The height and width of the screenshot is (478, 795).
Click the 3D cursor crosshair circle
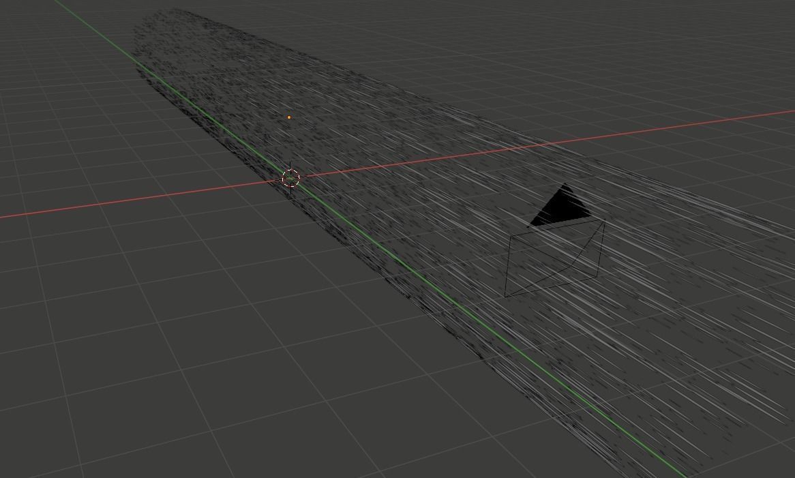[290, 178]
